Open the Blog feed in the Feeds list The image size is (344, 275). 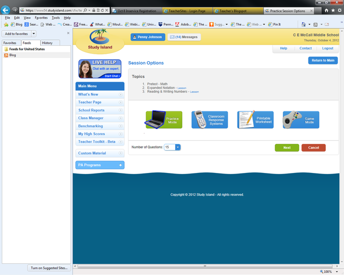point(10,55)
